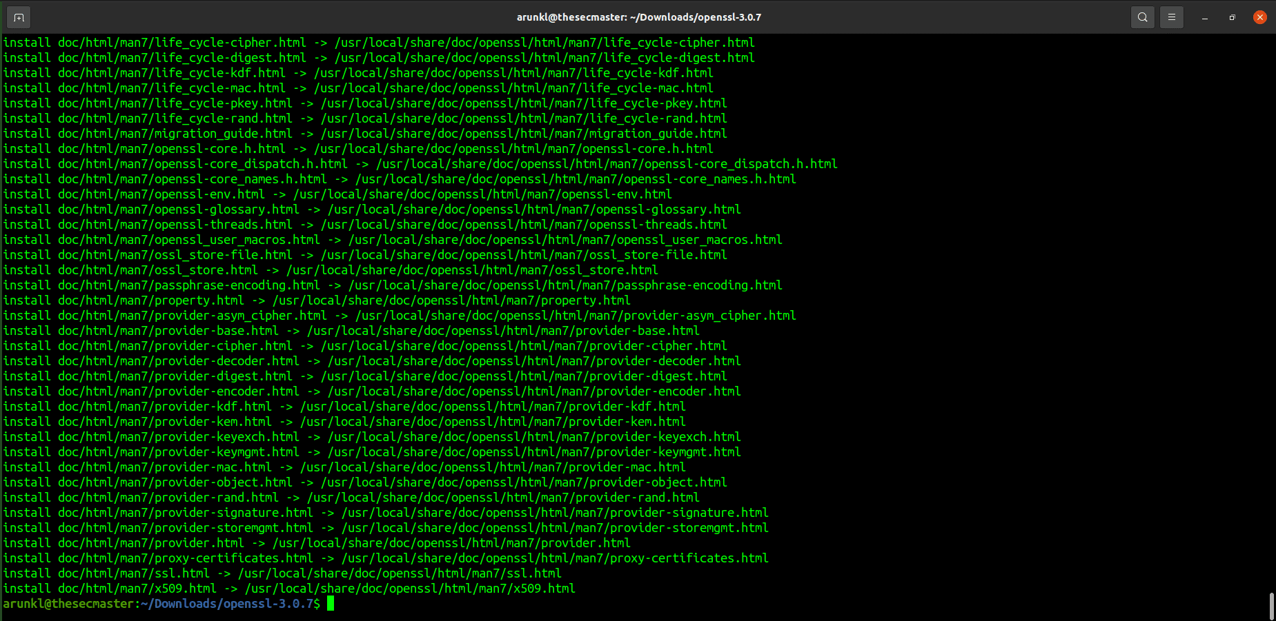Open a new terminal tab icon

coord(19,17)
